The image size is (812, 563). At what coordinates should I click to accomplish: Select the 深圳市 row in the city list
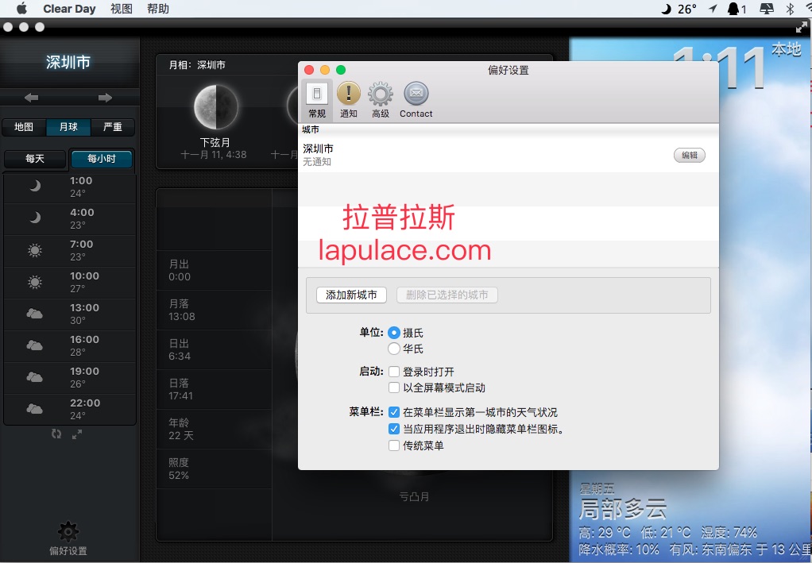click(508, 155)
